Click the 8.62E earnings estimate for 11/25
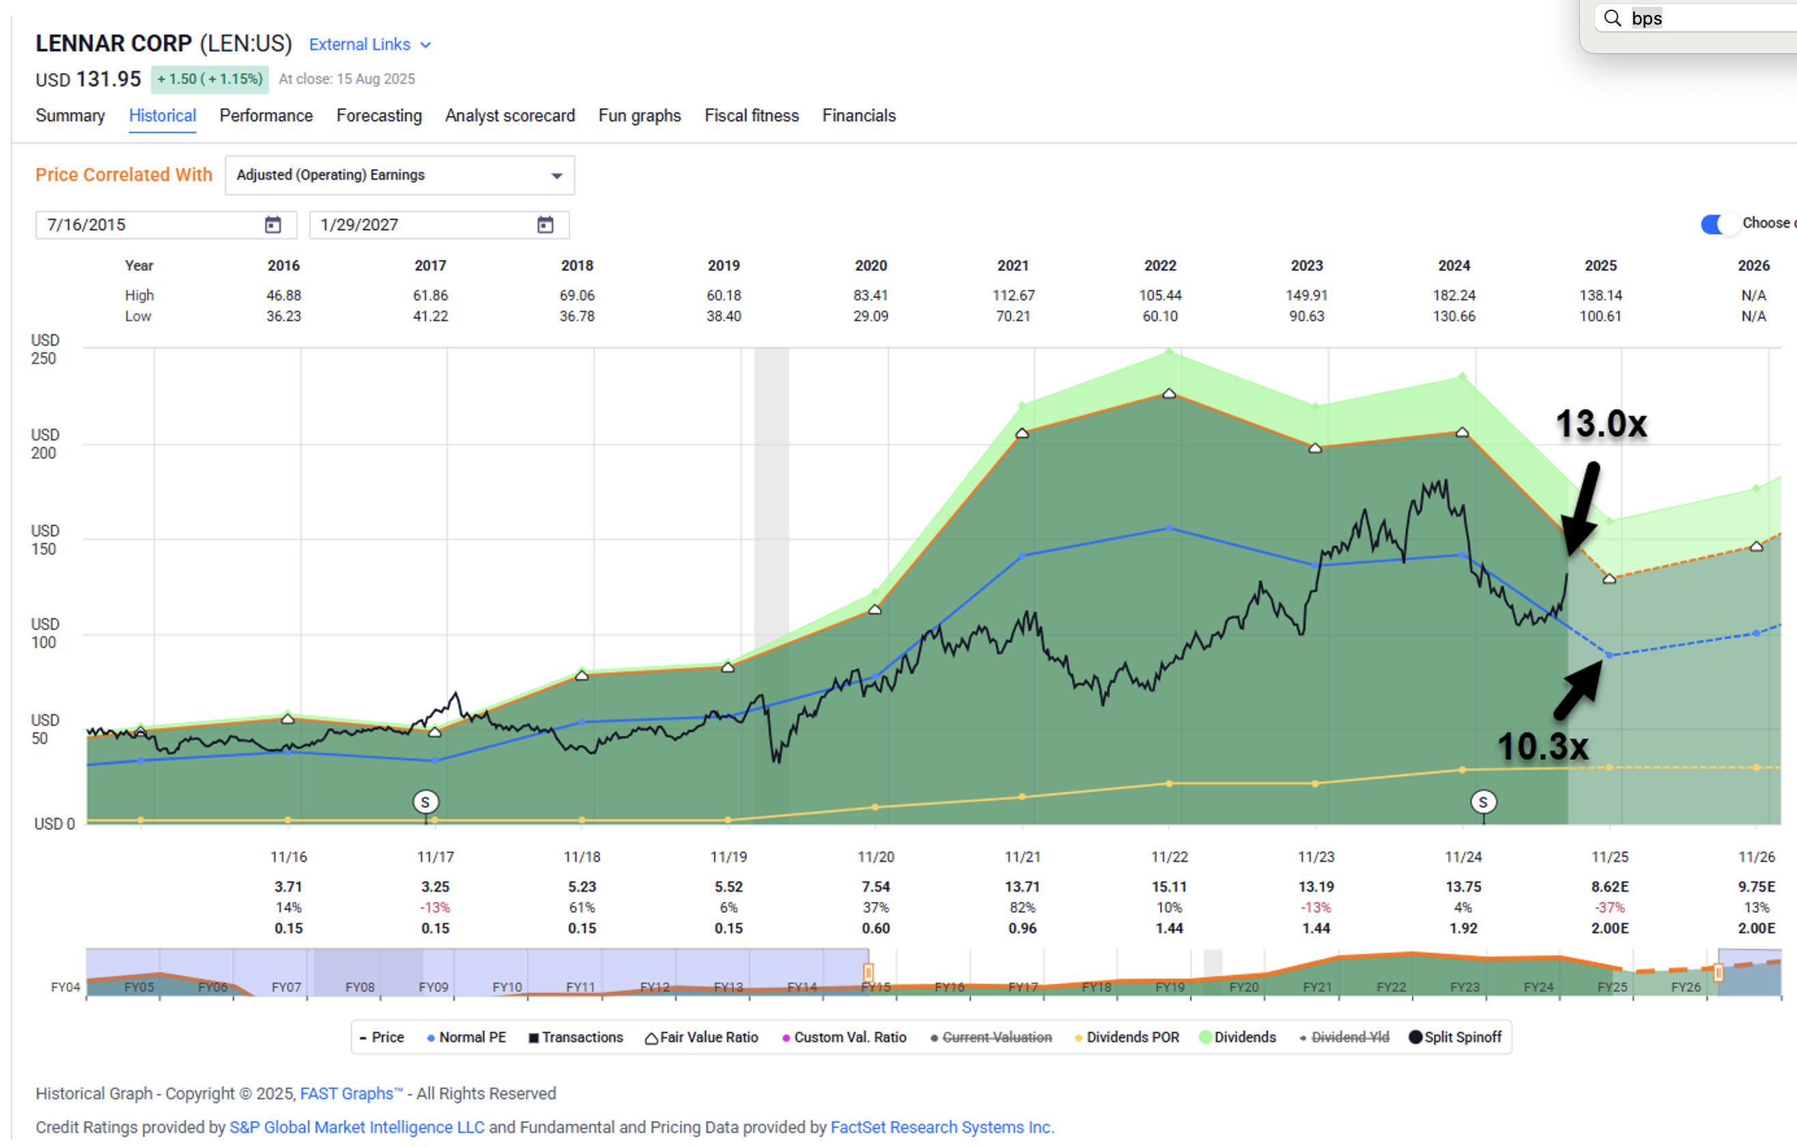Viewport: 1797px width, 1147px height. point(1610,888)
